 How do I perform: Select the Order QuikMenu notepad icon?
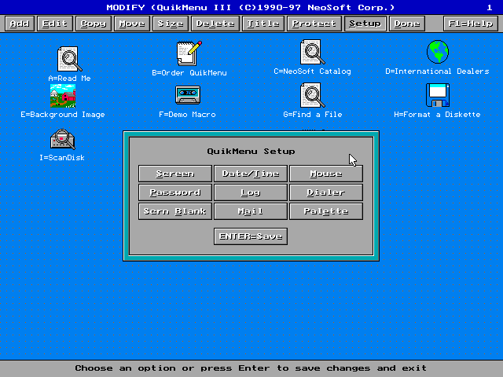tap(189, 53)
